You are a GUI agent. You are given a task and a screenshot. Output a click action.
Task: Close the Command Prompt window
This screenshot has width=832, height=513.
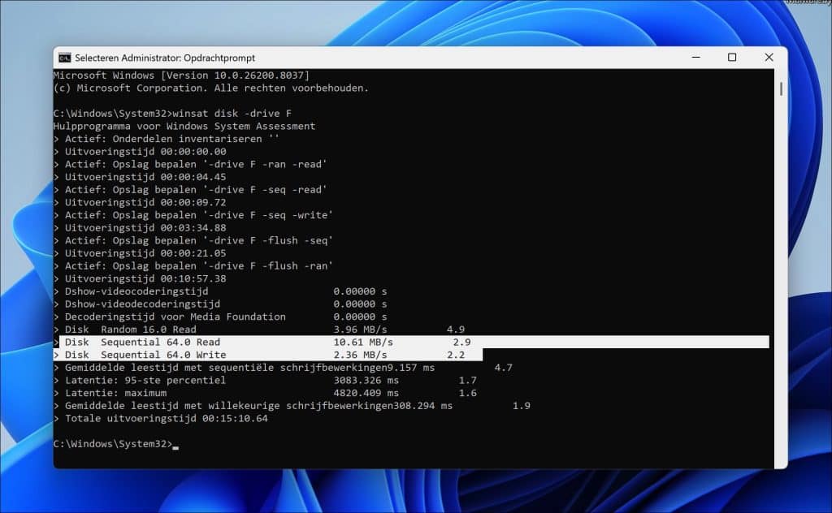coord(769,57)
